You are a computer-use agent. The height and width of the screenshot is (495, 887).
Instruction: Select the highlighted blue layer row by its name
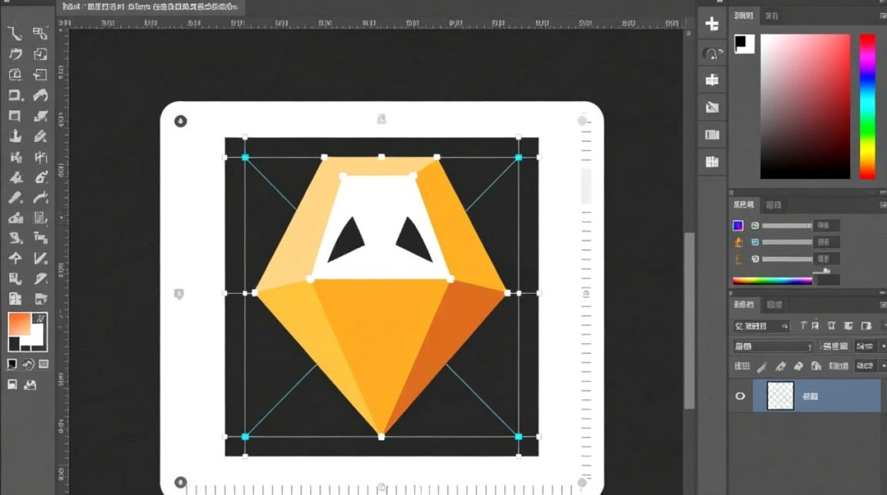pyautogui.click(x=810, y=396)
